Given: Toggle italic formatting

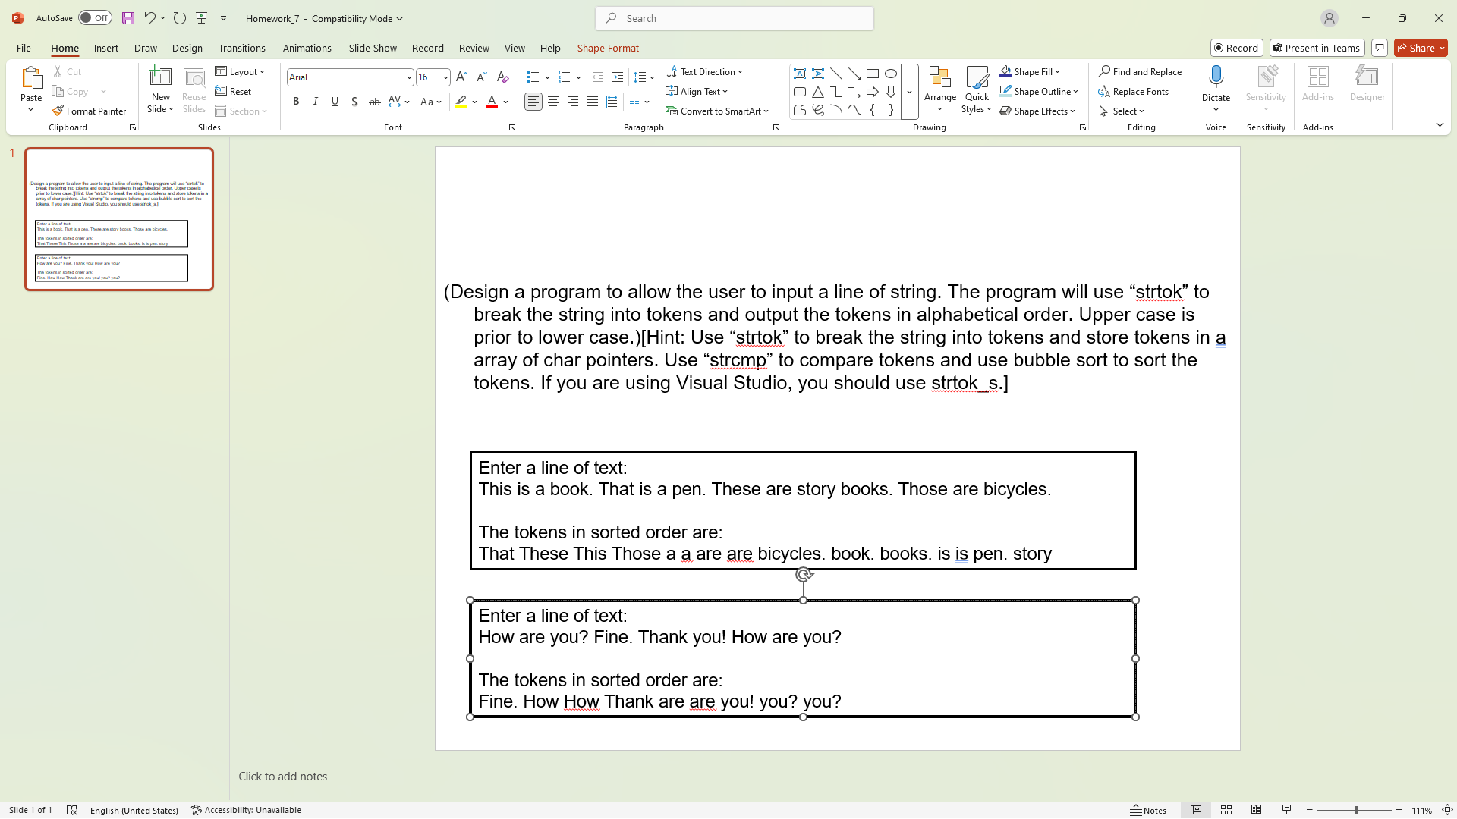Looking at the screenshot, I should (x=315, y=101).
